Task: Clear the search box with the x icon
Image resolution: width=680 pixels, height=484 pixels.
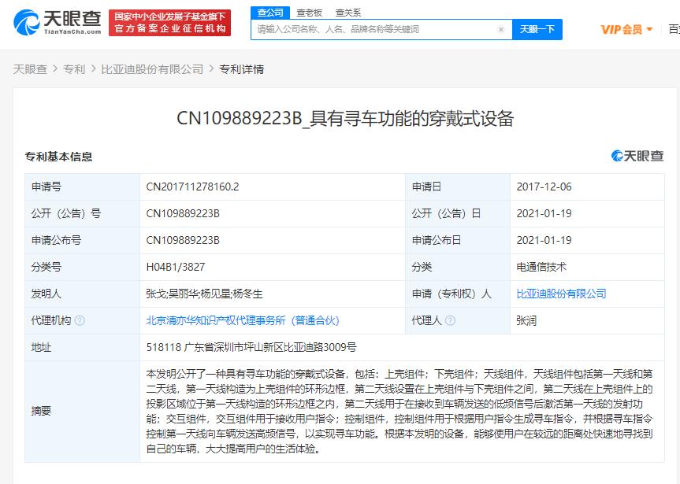Action: [501, 29]
